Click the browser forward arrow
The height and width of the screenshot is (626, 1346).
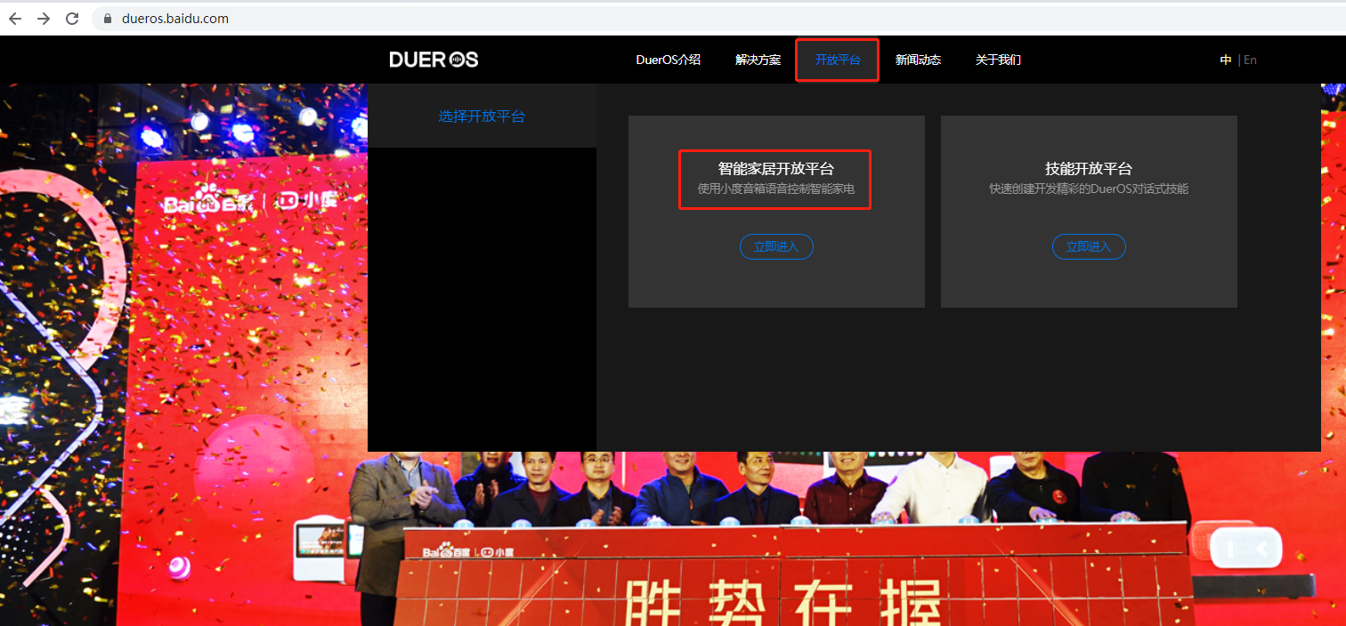coord(44,18)
